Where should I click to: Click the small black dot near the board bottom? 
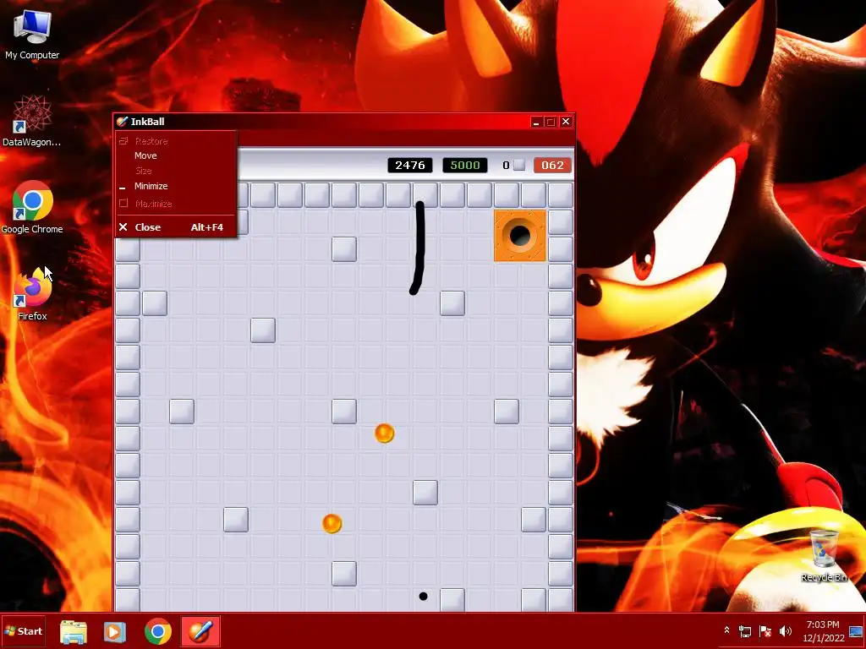(x=423, y=596)
